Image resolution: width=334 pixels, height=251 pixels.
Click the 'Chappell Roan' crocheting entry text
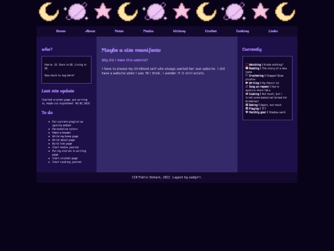[275, 76]
